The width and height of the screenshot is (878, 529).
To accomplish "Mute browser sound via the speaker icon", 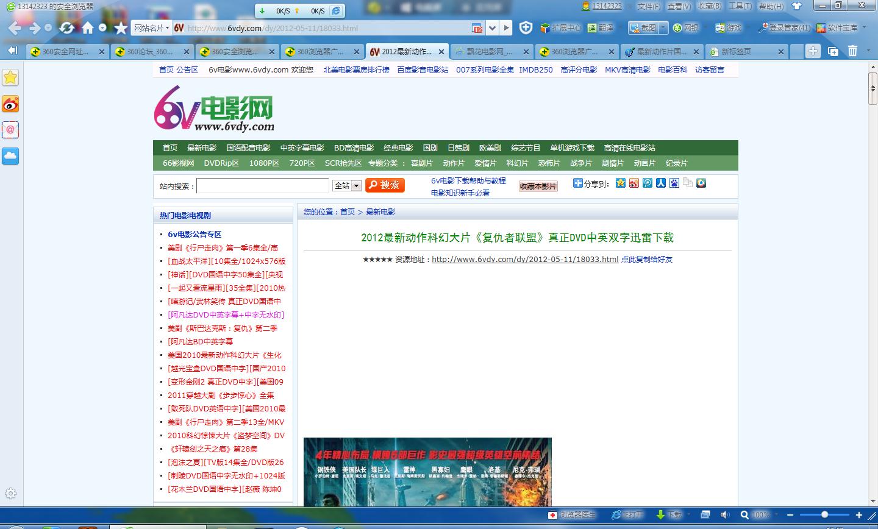I will (724, 515).
